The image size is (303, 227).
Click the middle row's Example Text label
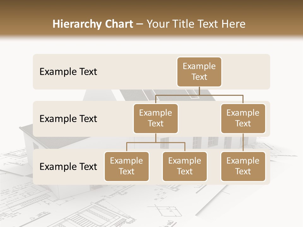[x=68, y=119]
